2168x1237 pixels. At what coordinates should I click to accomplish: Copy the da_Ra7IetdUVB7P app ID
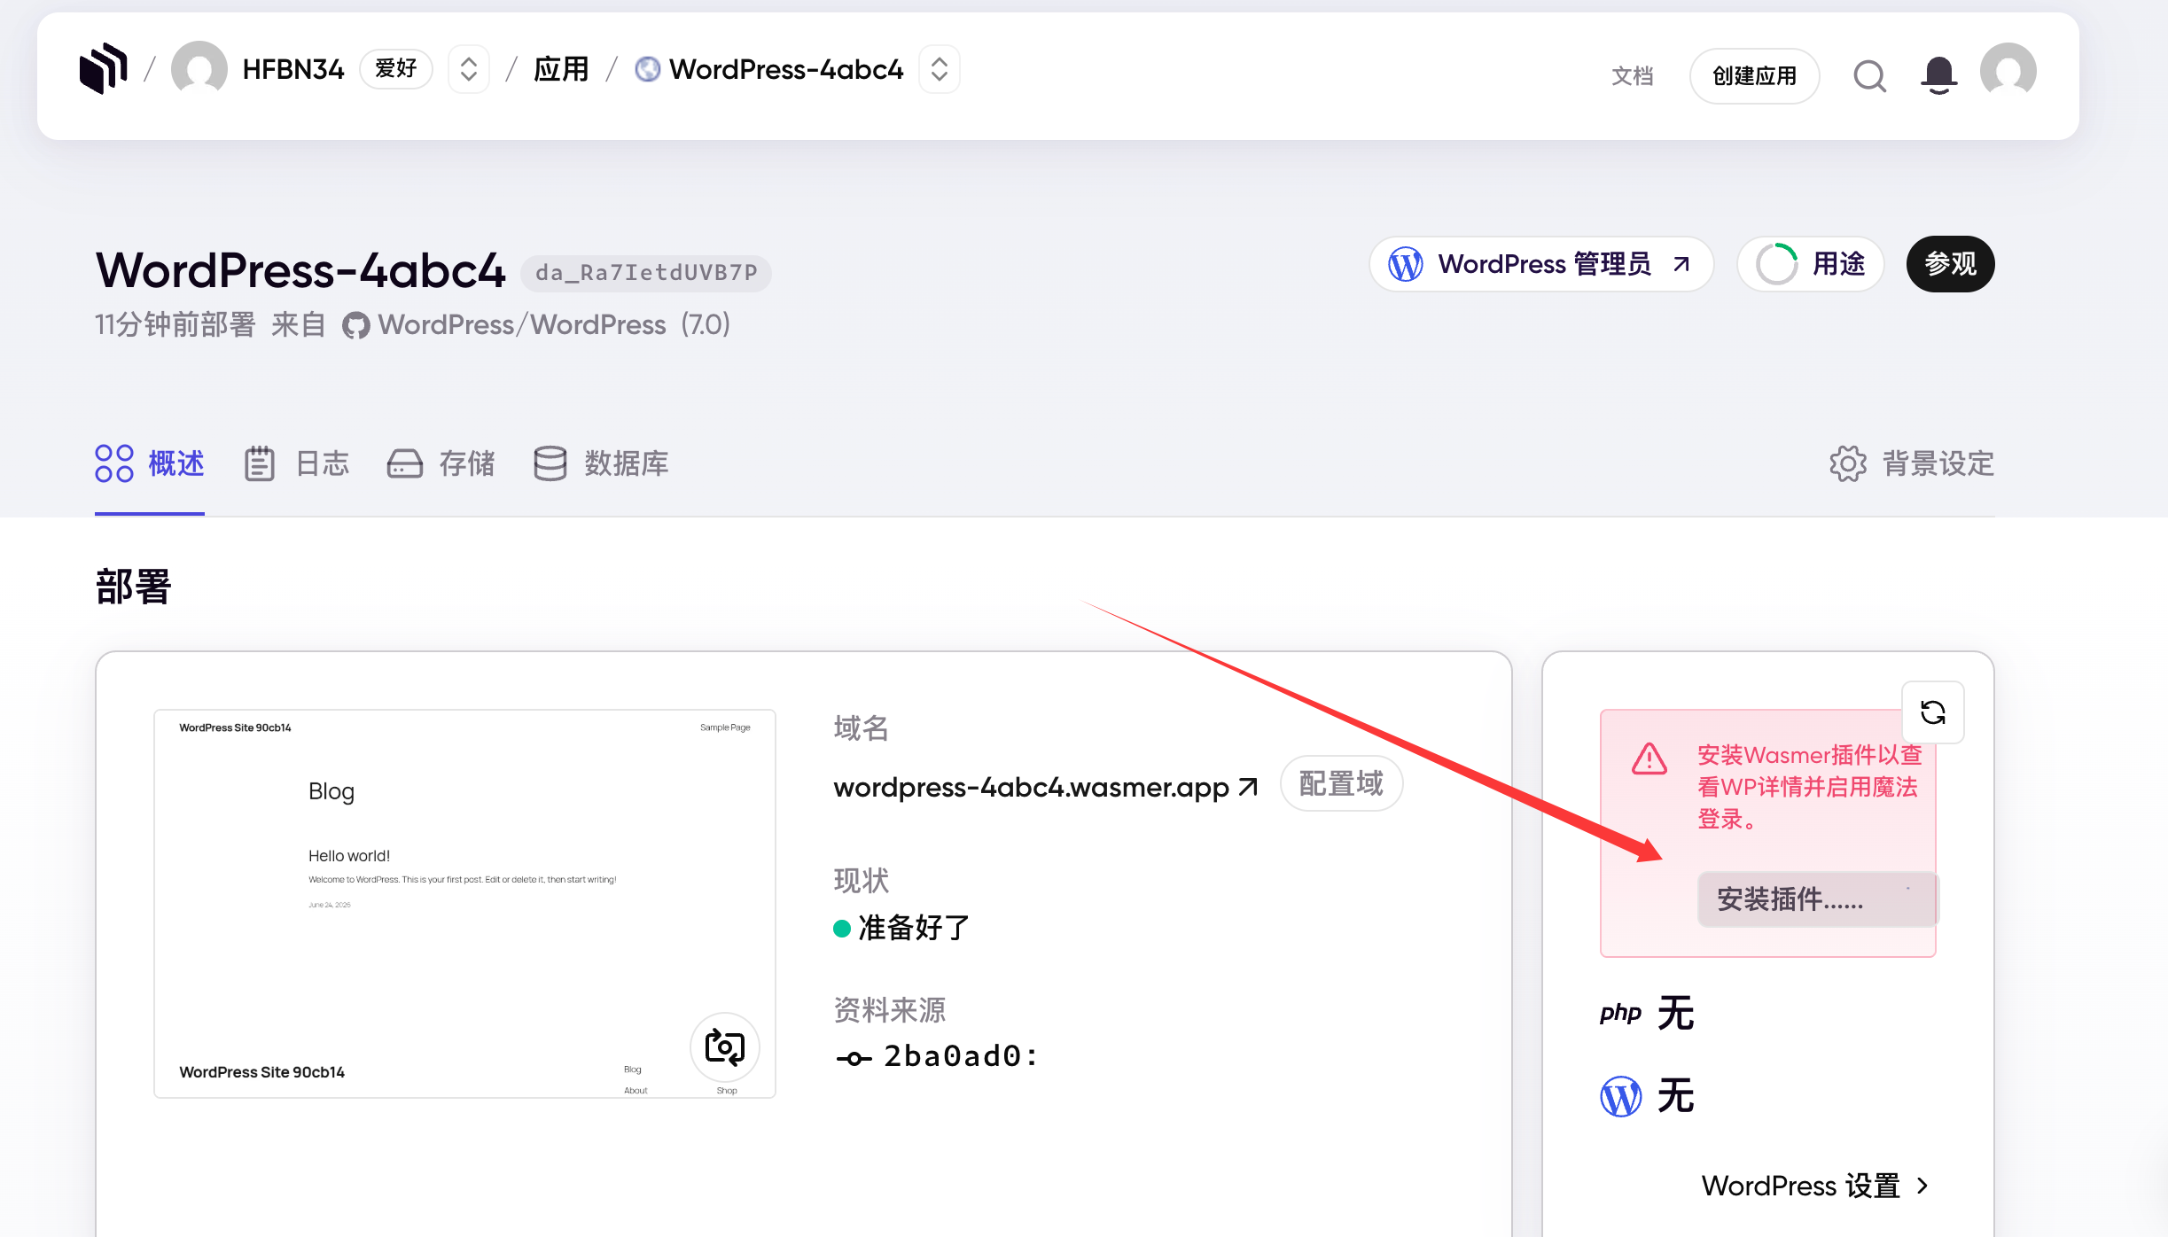tap(646, 273)
